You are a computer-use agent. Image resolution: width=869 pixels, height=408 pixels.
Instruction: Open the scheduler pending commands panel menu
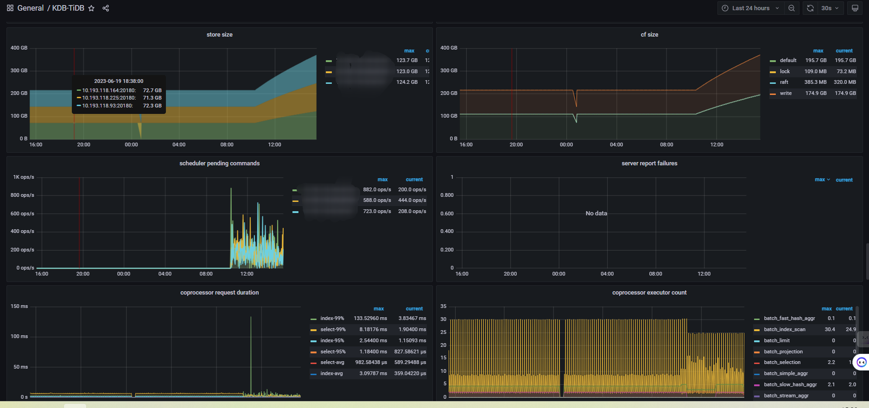pyautogui.click(x=219, y=163)
